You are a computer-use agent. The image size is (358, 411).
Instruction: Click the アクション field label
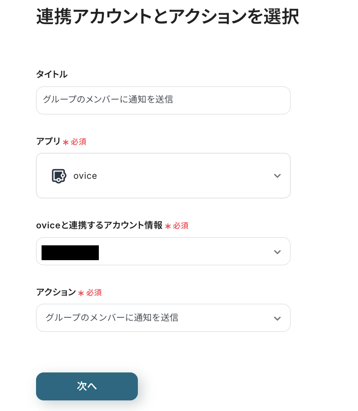(56, 292)
